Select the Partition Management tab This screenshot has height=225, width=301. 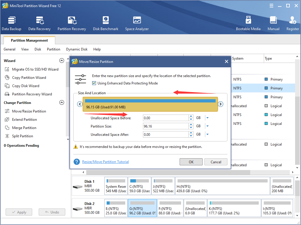tap(29, 40)
